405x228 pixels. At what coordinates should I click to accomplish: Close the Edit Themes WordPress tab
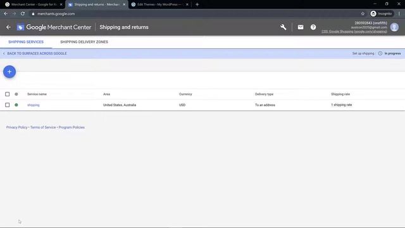click(187, 4)
